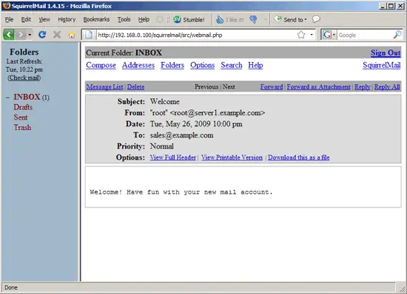The image size is (407, 294).
Task: Open the Sent folder
Action: point(21,117)
